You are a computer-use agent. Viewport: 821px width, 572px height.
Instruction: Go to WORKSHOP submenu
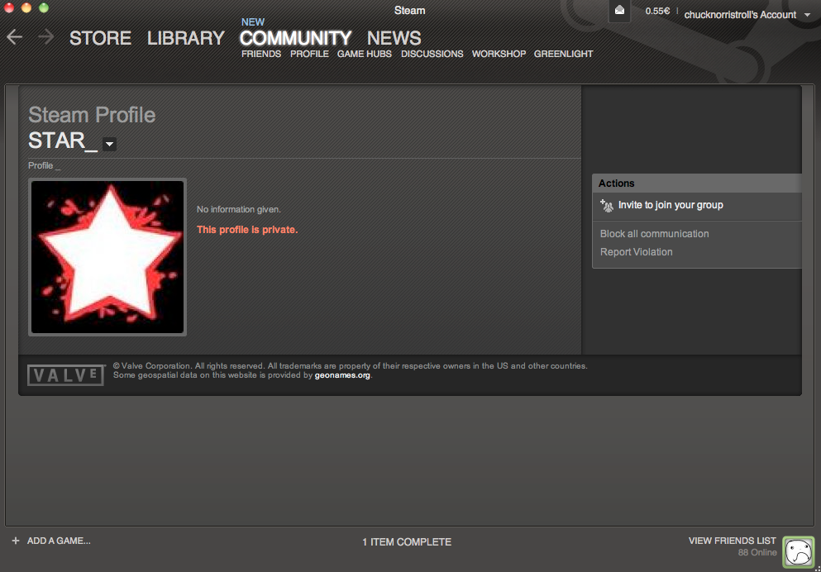coord(499,54)
